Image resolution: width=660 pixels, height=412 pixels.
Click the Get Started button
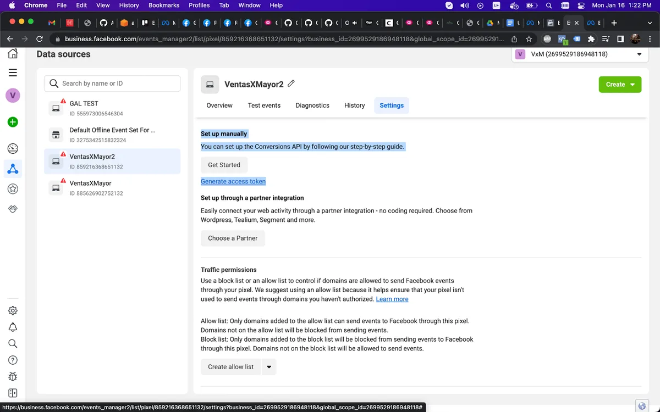click(x=224, y=165)
